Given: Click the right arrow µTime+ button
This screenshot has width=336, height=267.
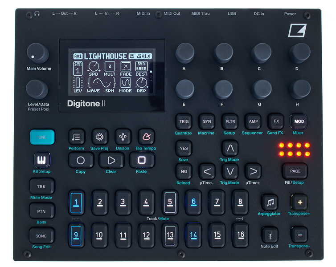Looking at the screenshot, I should tap(253, 171).
